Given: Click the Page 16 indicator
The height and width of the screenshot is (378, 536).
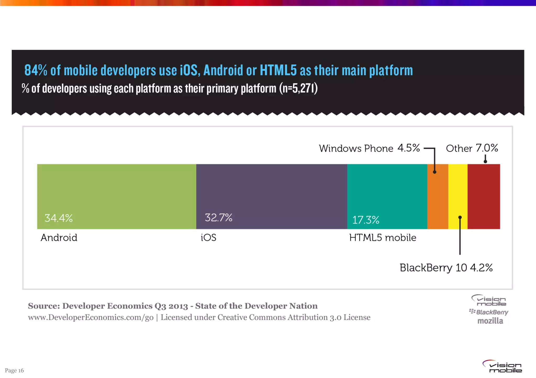Looking at the screenshot, I should (x=14, y=370).
